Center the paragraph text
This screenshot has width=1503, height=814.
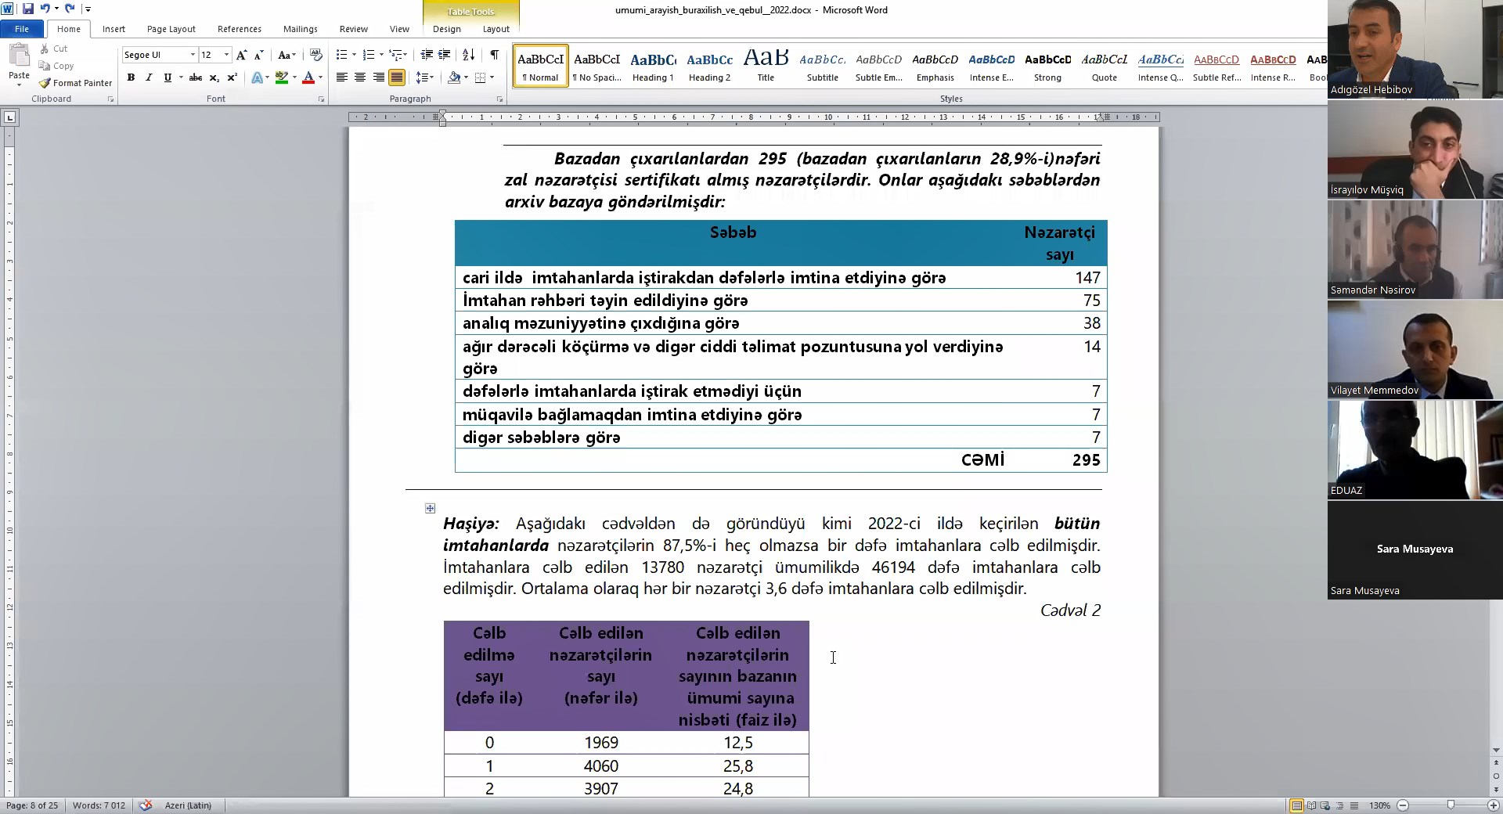point(360,77)
